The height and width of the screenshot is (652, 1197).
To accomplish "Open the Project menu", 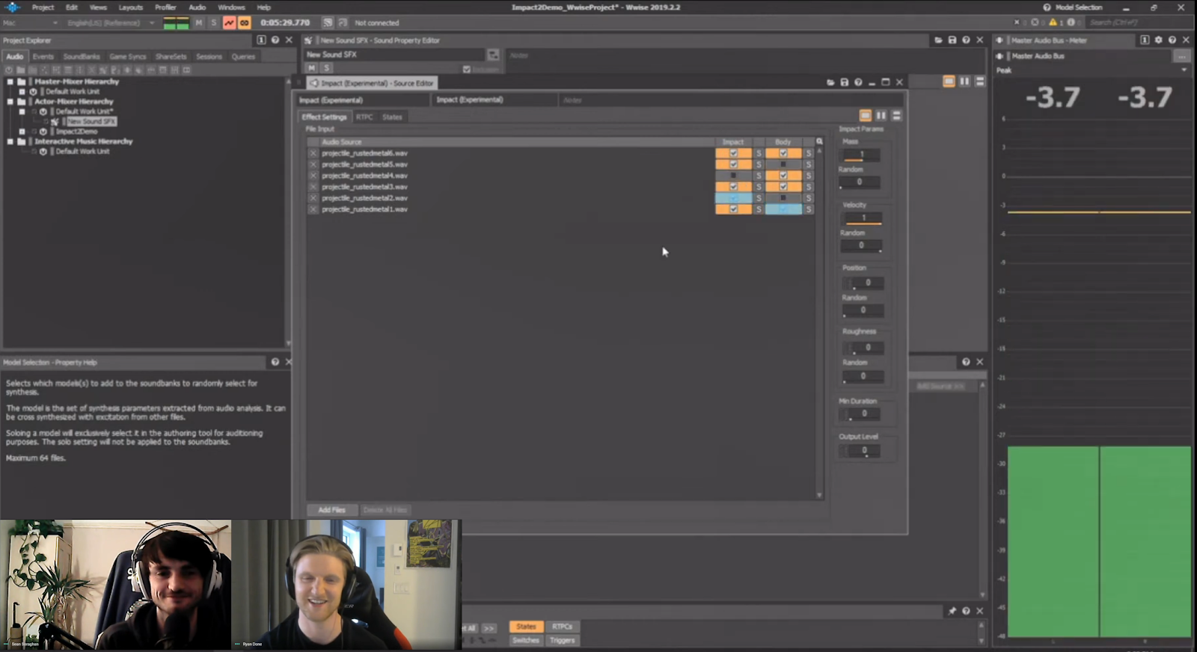I will (43, 7).
